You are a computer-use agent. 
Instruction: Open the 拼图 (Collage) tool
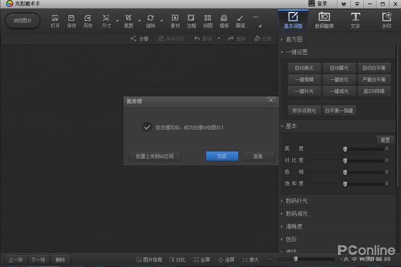point(207,21)
